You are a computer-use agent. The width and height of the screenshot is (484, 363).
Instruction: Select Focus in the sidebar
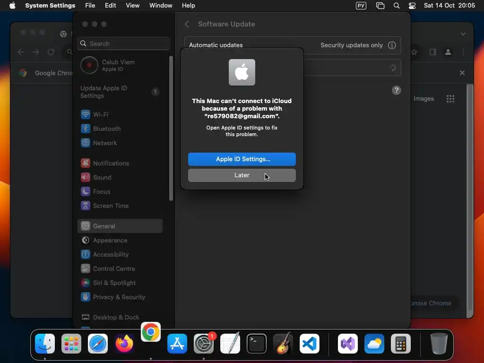(120, 192)
